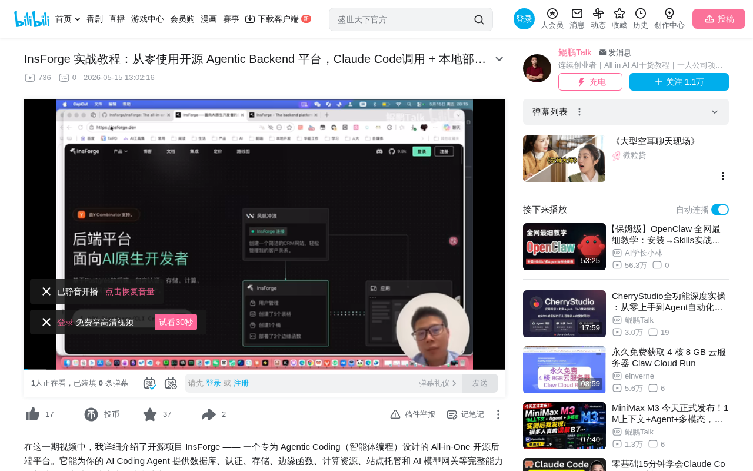Click the main video player area
Image resolution: width=753 pixels, height=471 pixels.
pos(265,234)
